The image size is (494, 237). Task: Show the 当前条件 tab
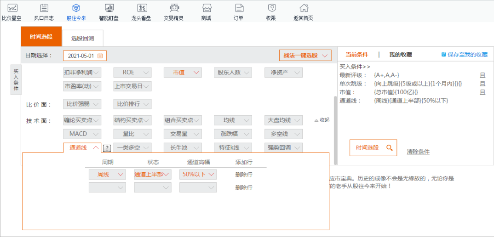tap(356, 55)
